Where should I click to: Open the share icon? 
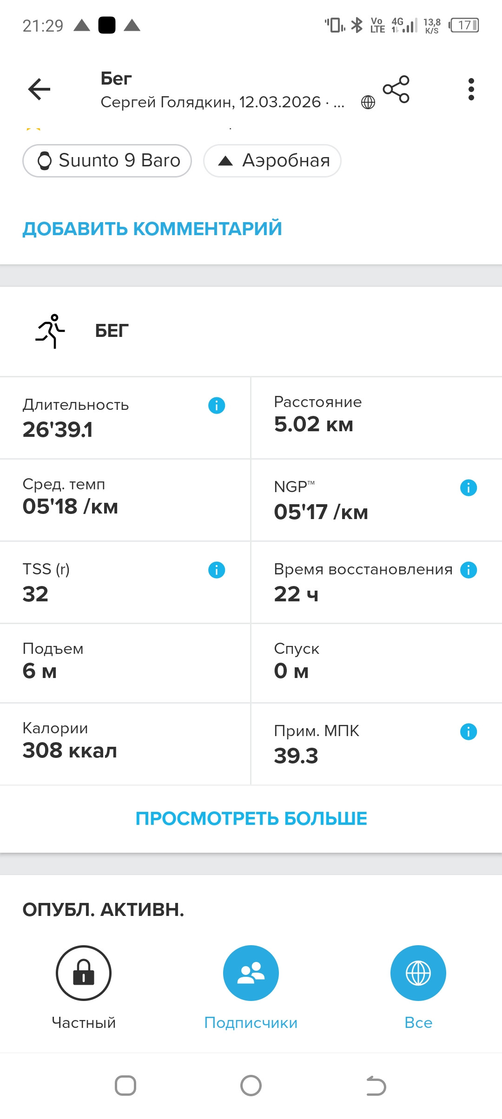click(396, 89)
